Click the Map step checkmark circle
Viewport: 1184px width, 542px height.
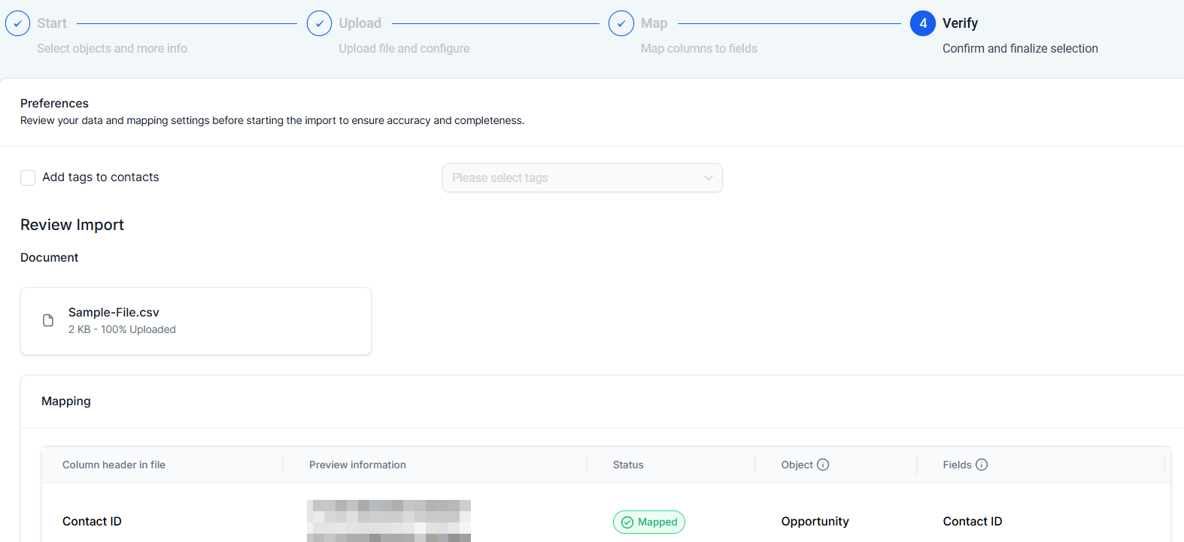[x=621, y=23]
